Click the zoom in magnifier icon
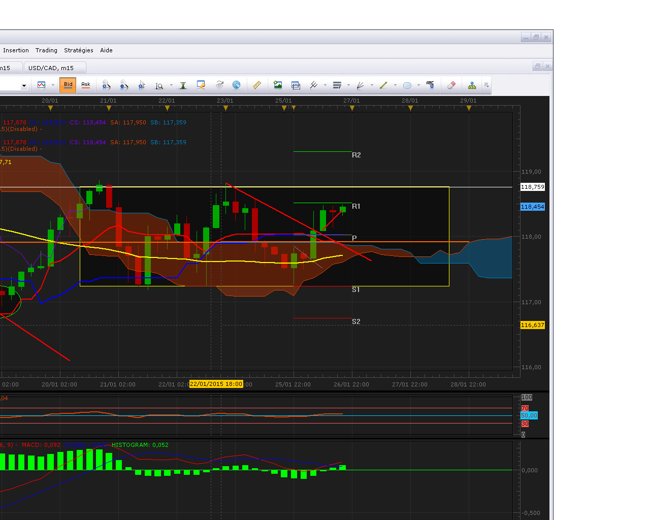Image resolution: width=650 pixels, height=520 pixels. coord(106,85)
